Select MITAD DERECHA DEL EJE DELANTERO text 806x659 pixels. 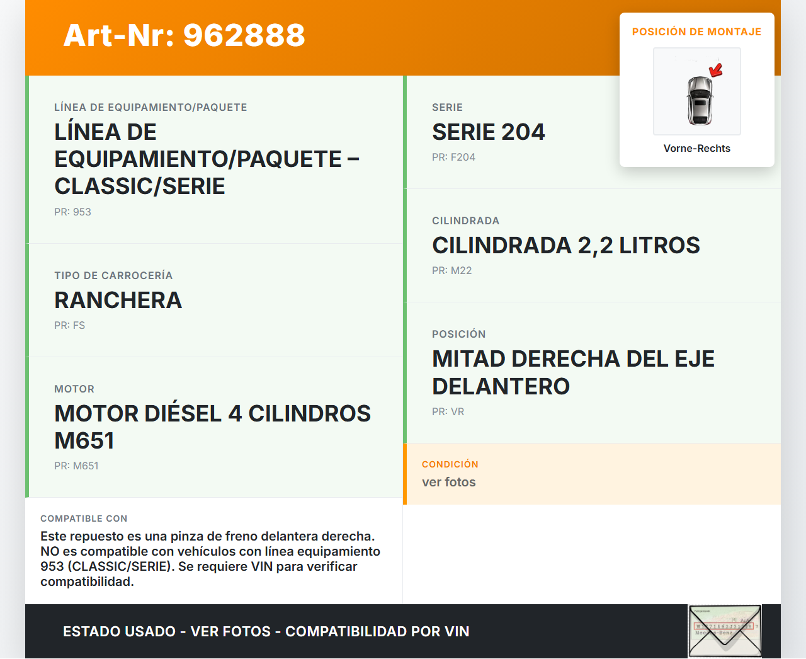tap(573, 372)
